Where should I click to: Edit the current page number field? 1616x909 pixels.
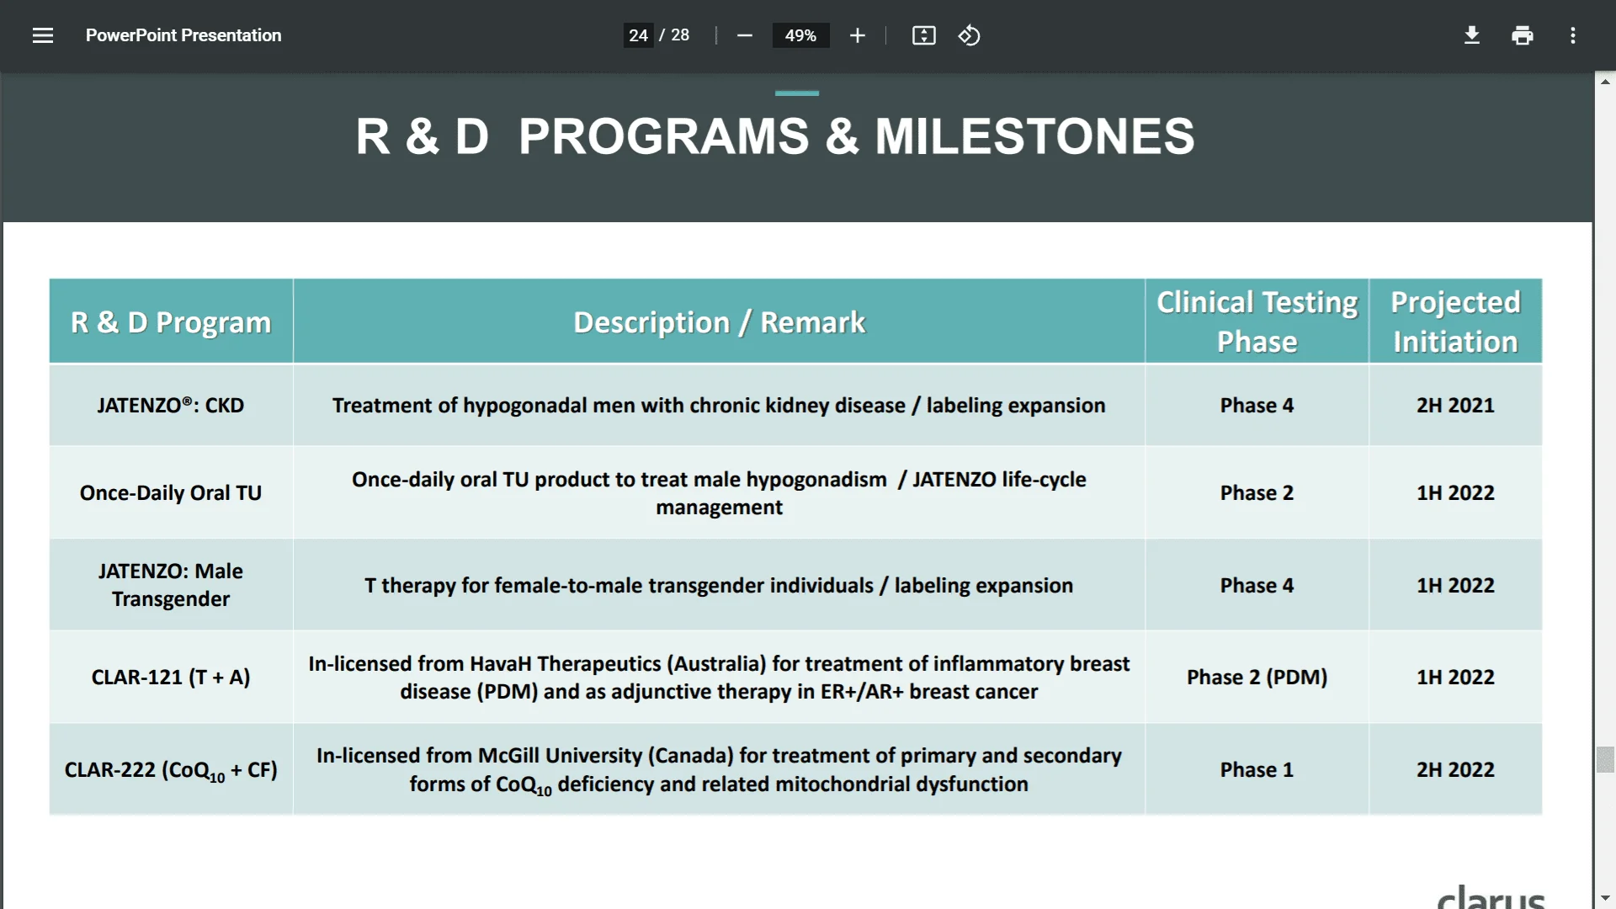click(638, 35)
